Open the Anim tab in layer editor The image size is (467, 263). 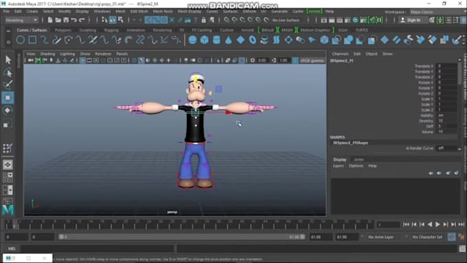click(358, 159)
